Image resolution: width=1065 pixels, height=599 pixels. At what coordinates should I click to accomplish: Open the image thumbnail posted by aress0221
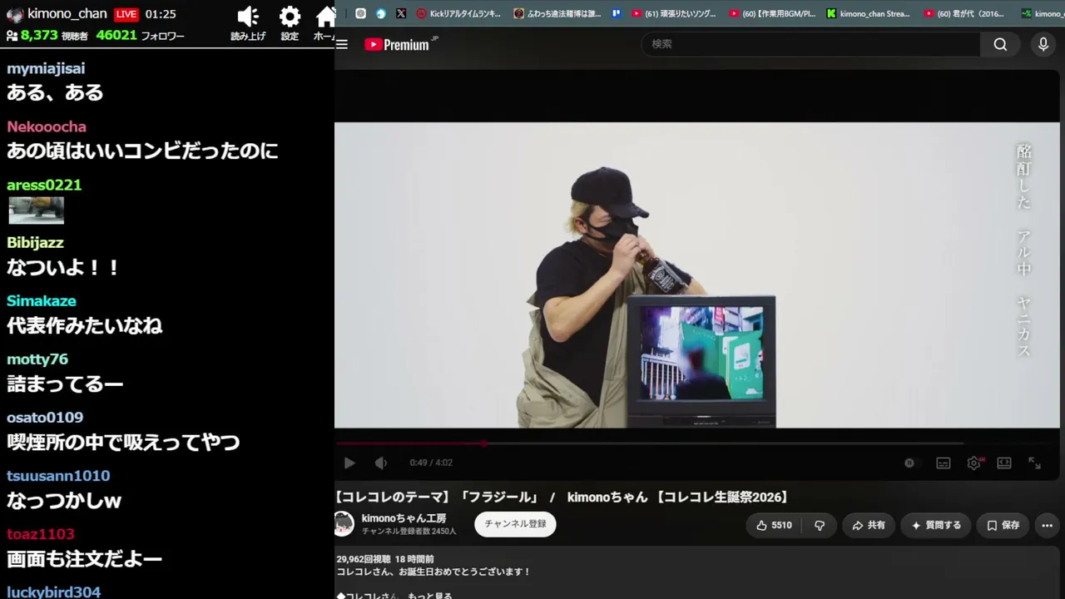point(36,210)
